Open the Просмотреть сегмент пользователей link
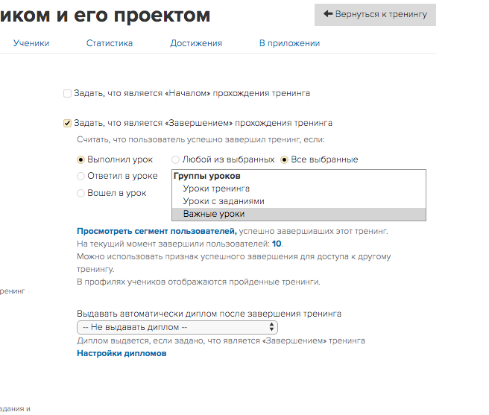This screenshot has height=415, width=489. [157, 231]
